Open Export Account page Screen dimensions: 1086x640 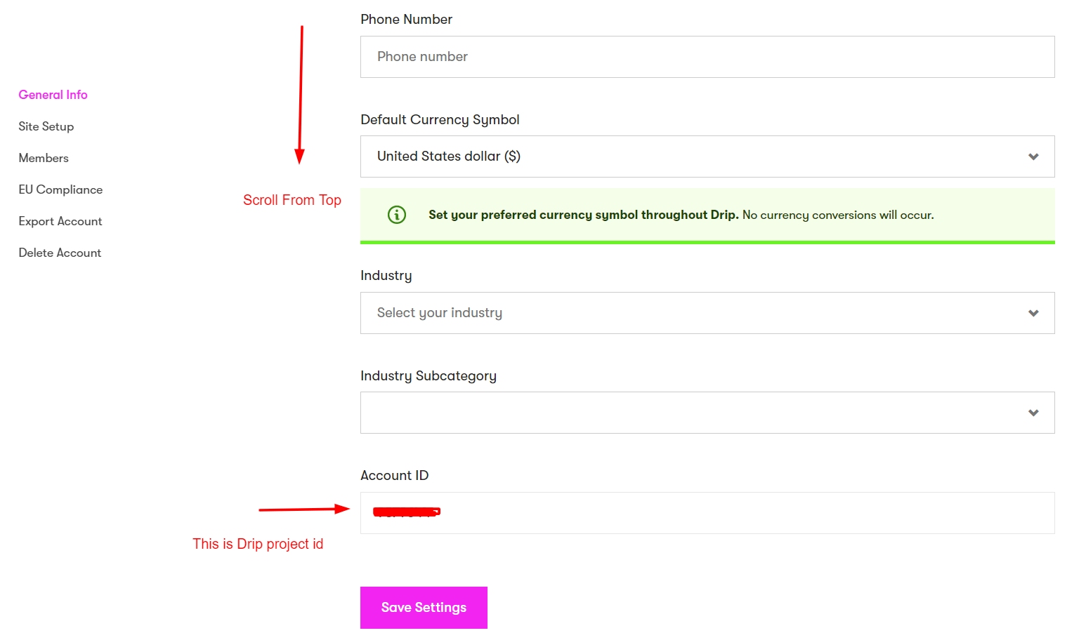(60, 221)
